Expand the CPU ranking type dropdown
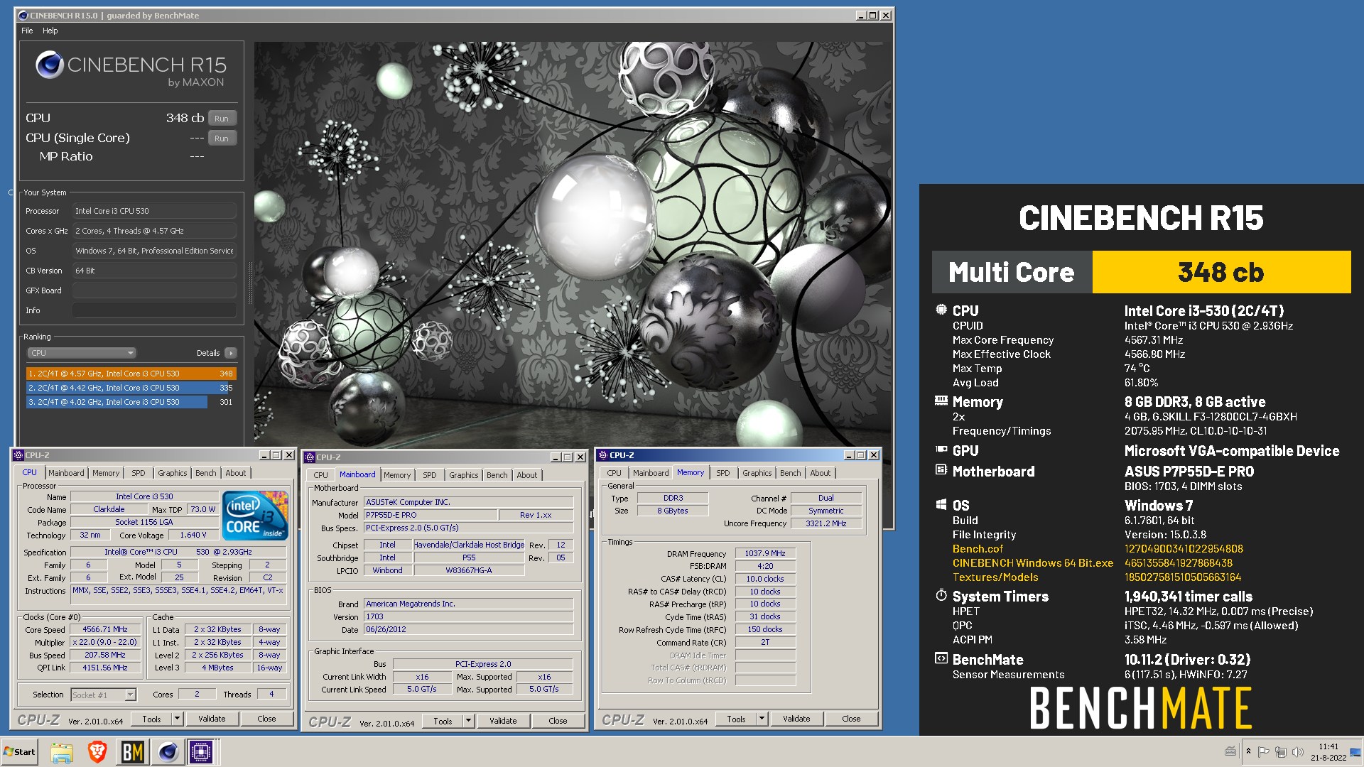Image resolution: width=1364 pixels, height=767 pixels. click(x=82, y=353)
